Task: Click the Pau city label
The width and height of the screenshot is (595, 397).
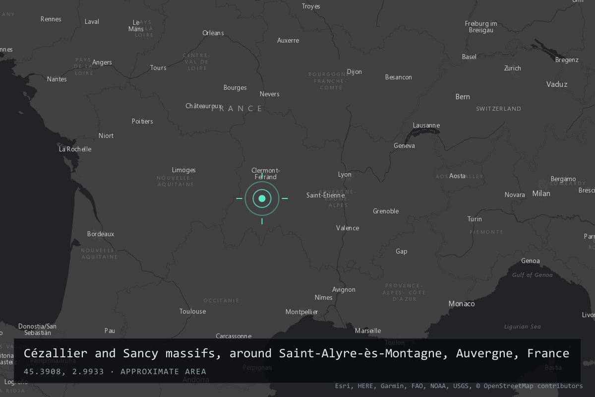Action: 110,331
